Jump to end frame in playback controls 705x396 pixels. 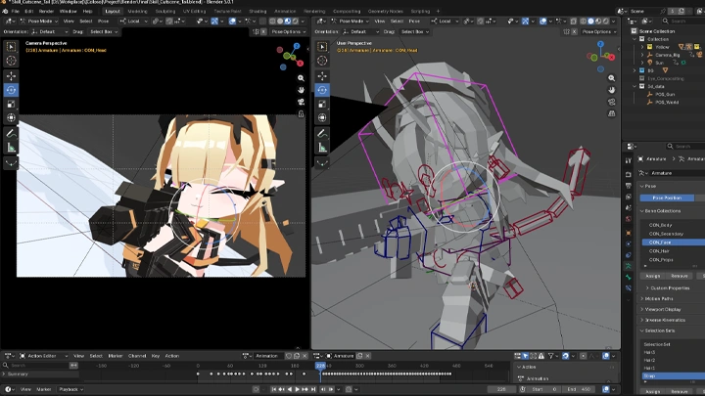313,389
